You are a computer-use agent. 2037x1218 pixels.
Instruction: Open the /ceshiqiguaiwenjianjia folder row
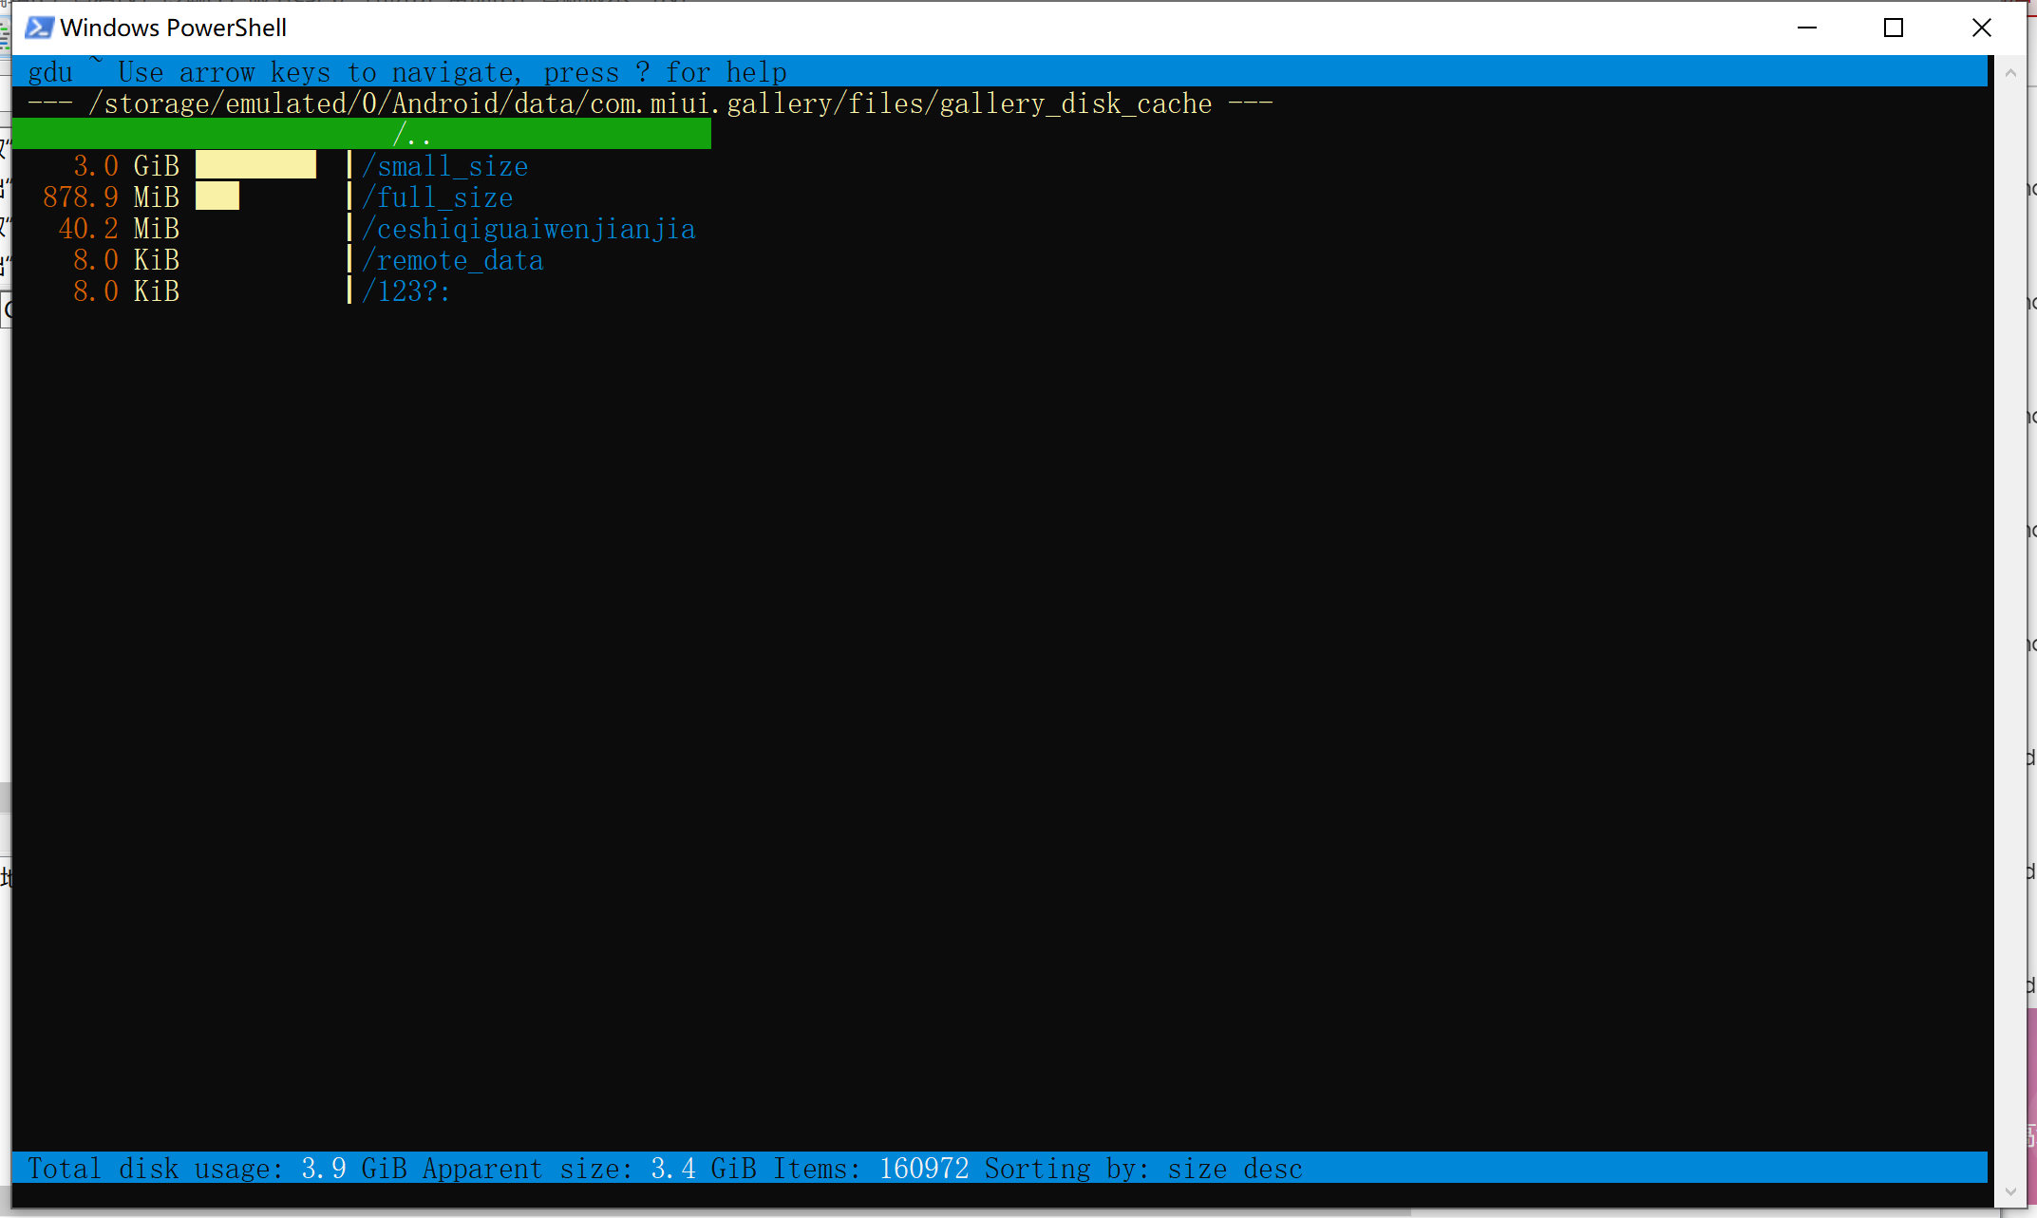tap(528, 229)
